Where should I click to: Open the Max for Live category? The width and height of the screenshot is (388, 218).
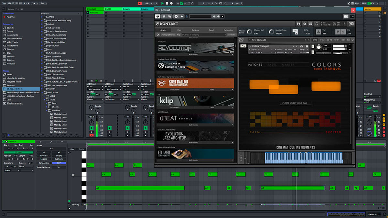[13, 46]
